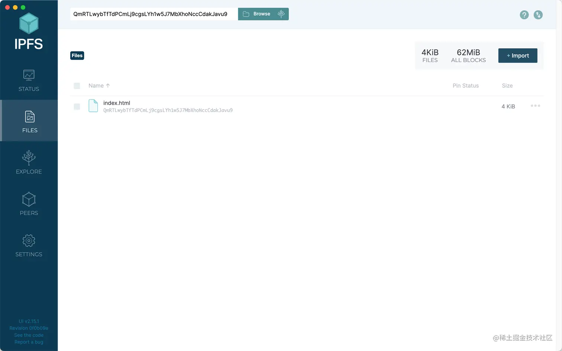Click the 4 KiB size value

[508, 107]
